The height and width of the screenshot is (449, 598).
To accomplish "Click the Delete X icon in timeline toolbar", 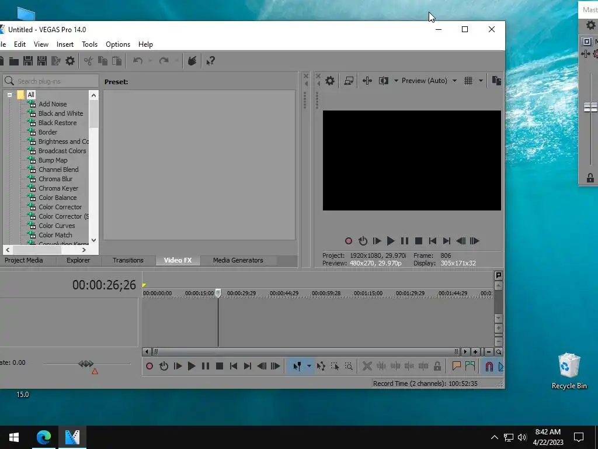I will (x=367, y=366).
